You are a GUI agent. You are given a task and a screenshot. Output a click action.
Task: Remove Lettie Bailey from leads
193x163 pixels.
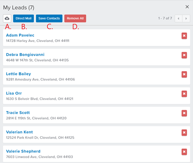(184, 74)
